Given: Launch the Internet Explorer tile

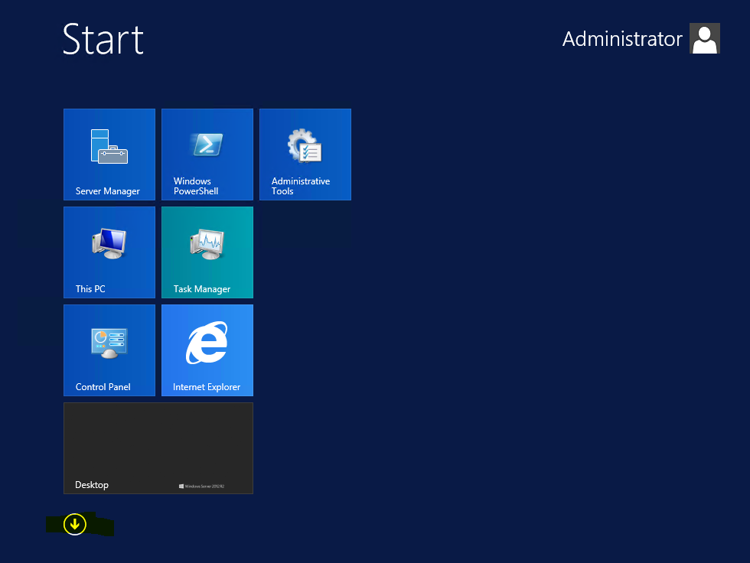Looking at the screenshot, I should (207, 350).
